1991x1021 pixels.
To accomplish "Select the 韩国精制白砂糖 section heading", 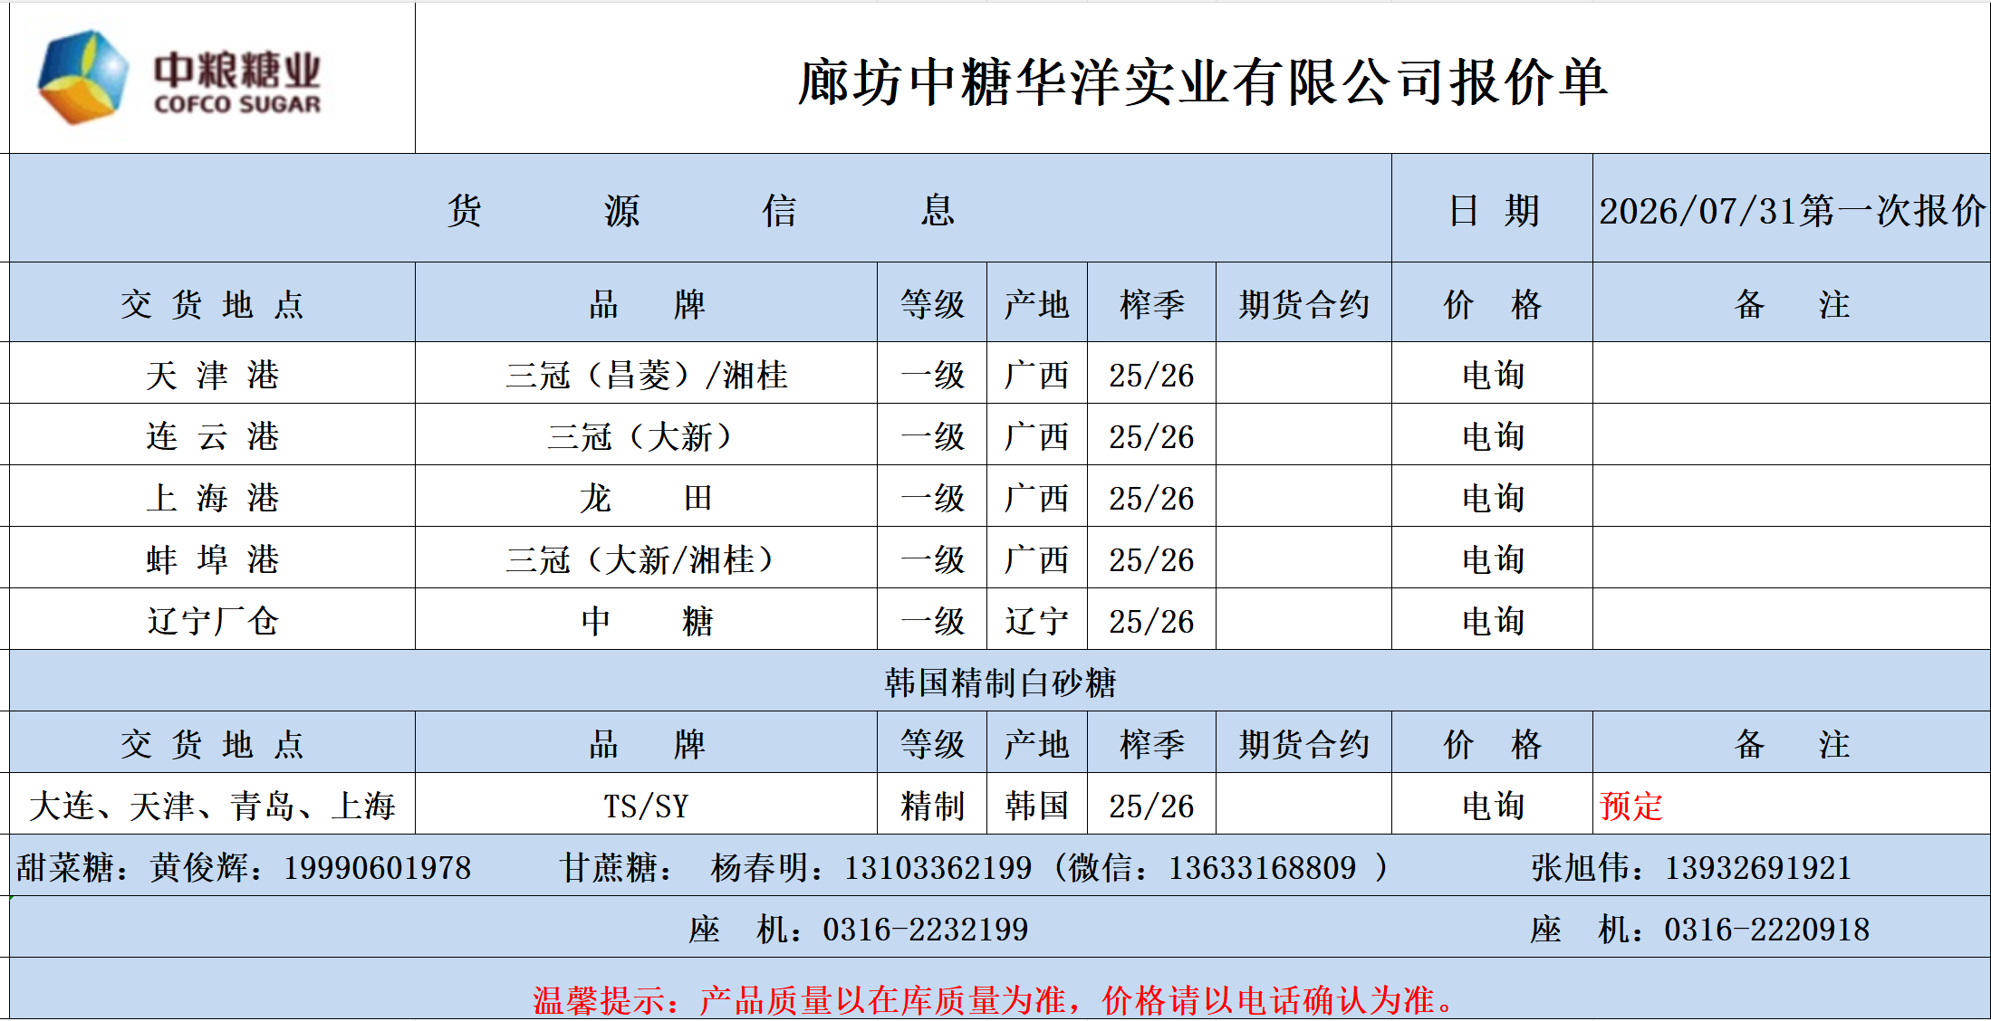I will point(1000,681).
